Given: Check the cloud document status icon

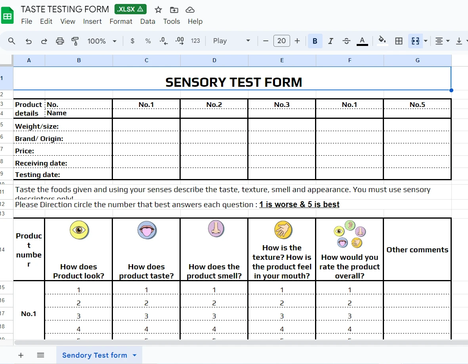Looking at the screenshot, I should pyautogui.click(x=190, y=10).
